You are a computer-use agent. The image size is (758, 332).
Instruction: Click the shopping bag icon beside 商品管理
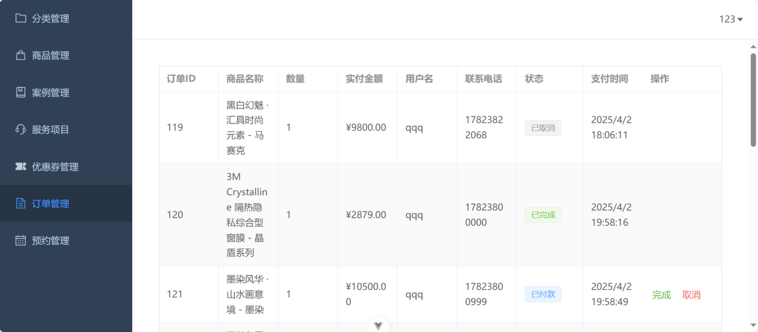(x=20, y=55)
